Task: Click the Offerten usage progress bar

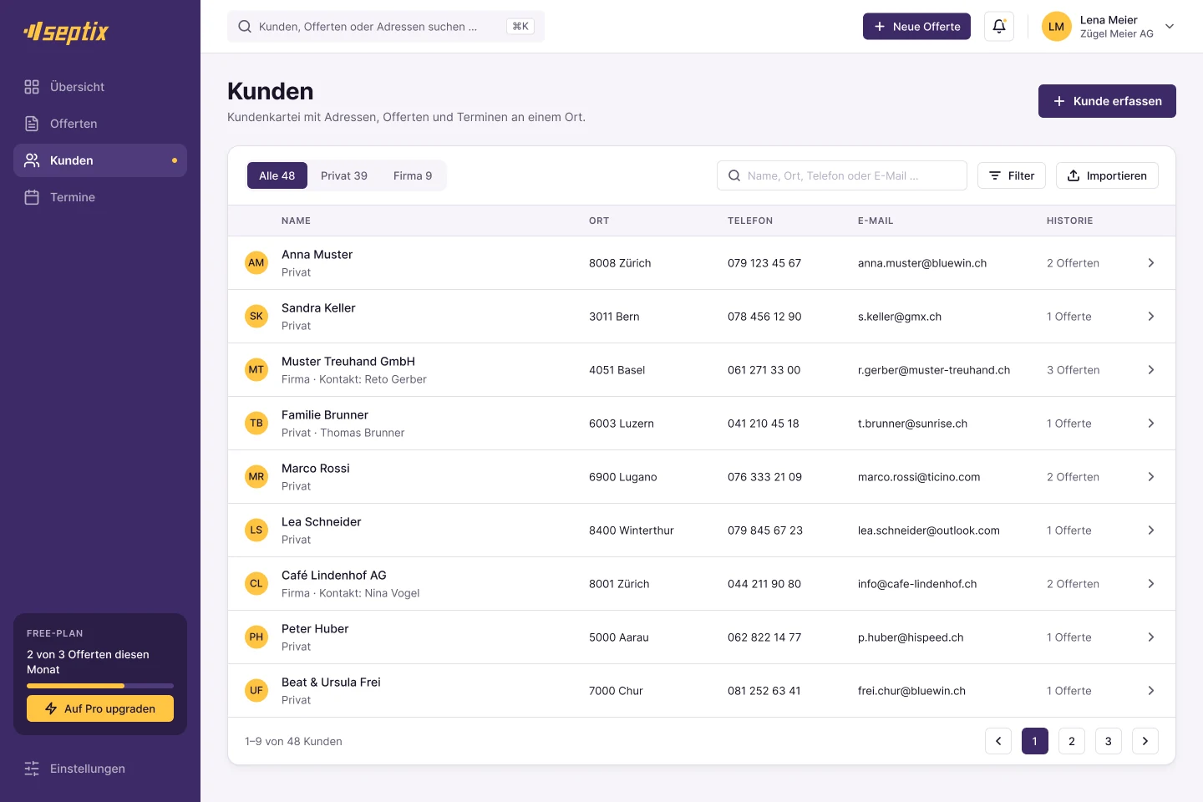Action: (100, 686)
